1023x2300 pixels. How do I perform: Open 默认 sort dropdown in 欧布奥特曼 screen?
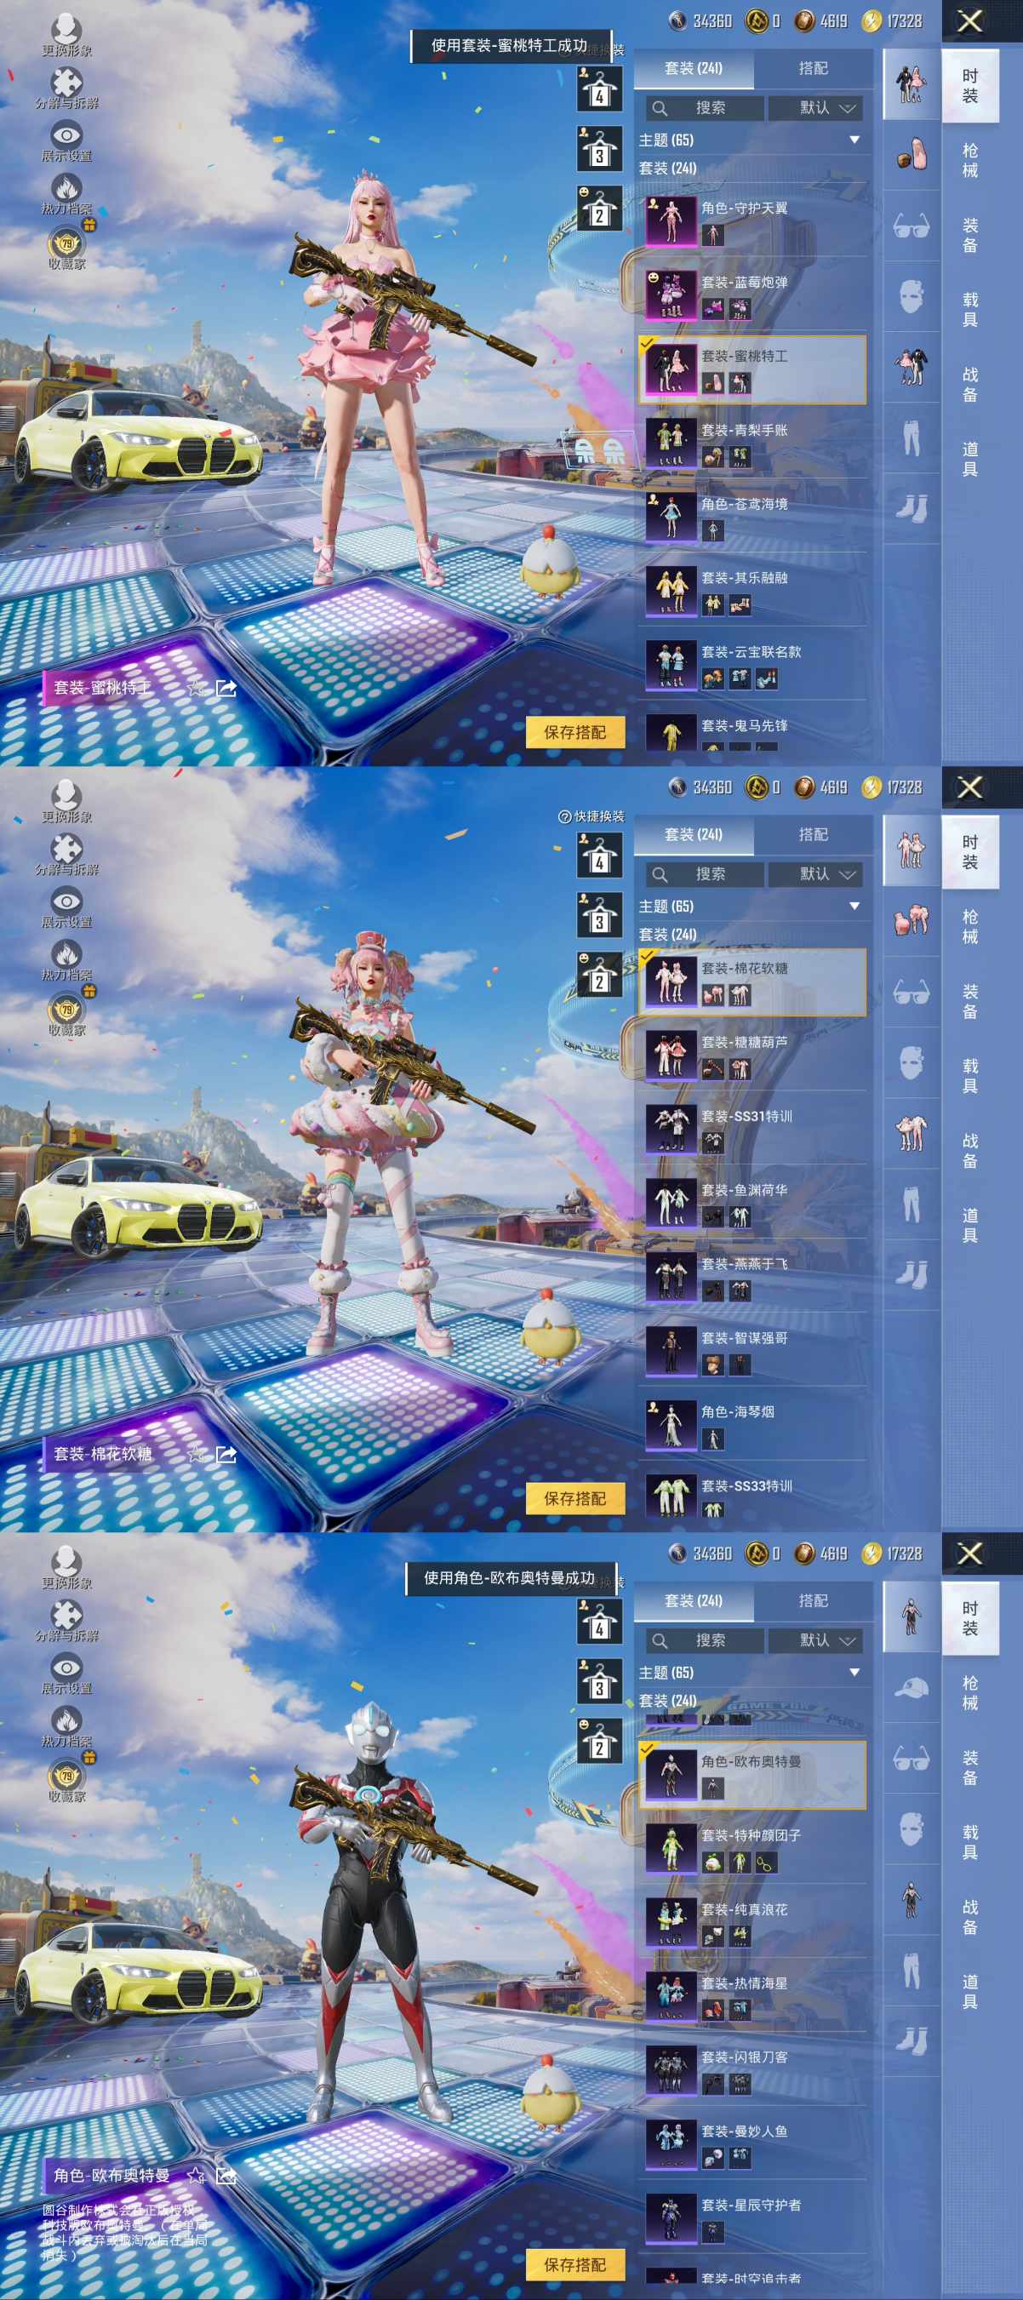click(815, 1640)
